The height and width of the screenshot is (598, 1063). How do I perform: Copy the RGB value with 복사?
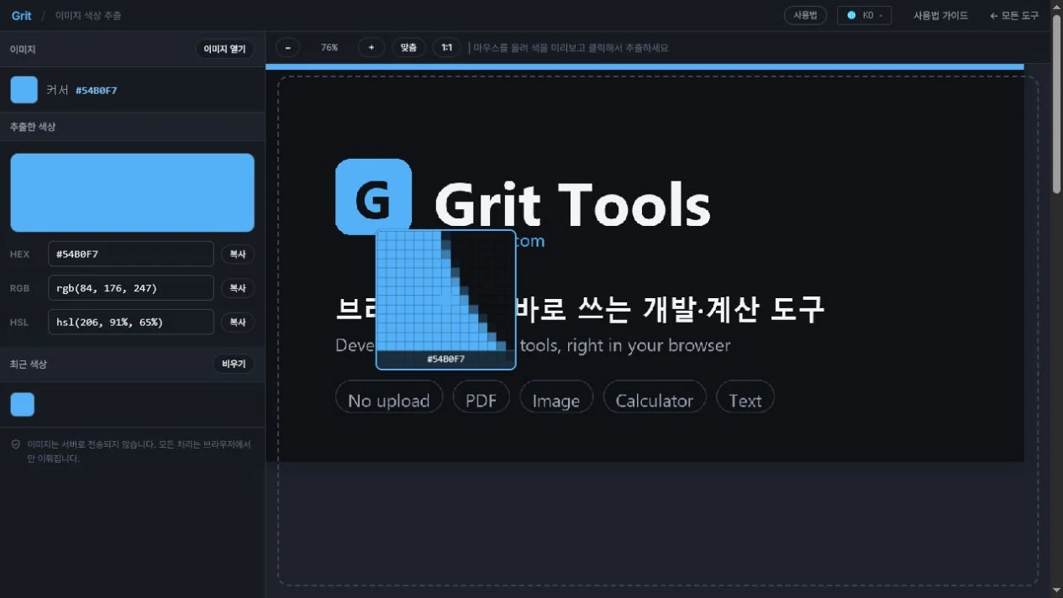pos(237,288)
